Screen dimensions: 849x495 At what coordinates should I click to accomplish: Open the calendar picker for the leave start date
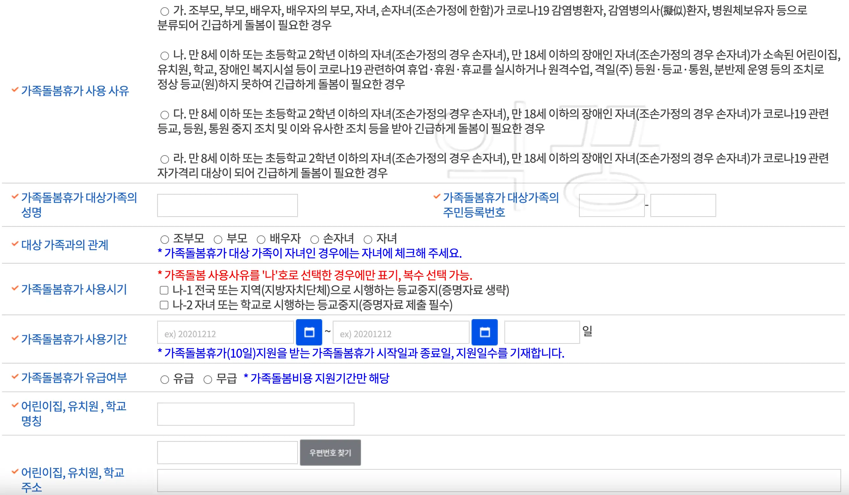coord(309,332)
